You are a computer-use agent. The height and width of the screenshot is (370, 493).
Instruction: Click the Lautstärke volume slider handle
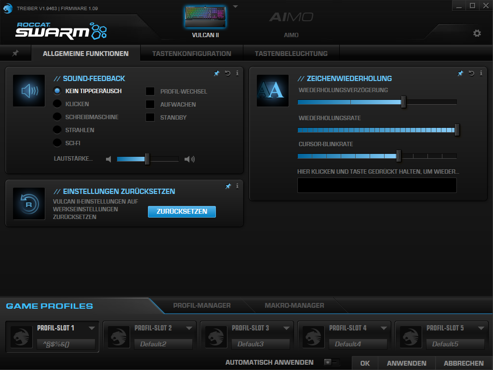point(147,159)
